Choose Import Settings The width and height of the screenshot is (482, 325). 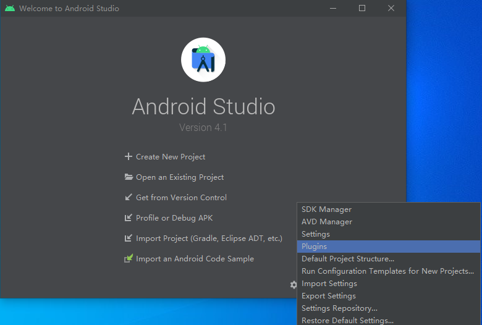pyautogui.click(x=389, y=284)
